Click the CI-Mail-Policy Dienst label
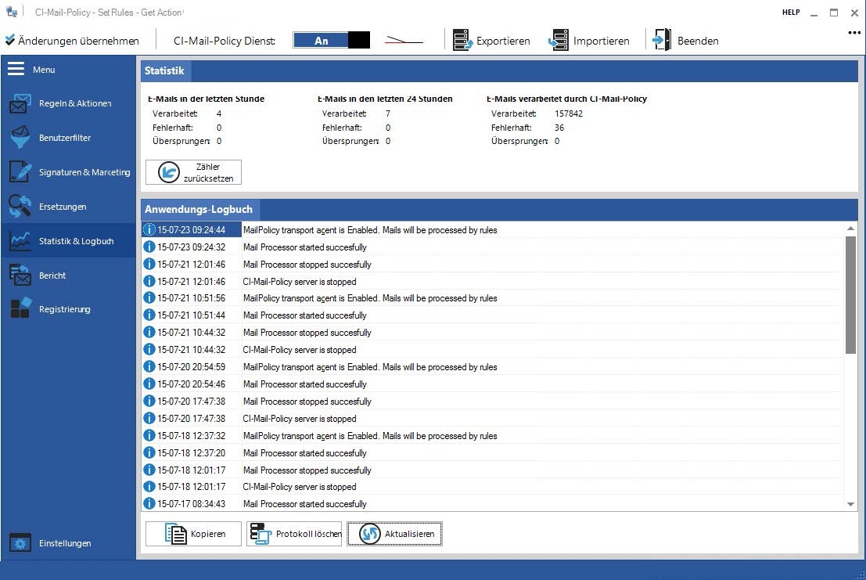The width and height of the screenshot is (866, 580). click(x=225, y=41)
